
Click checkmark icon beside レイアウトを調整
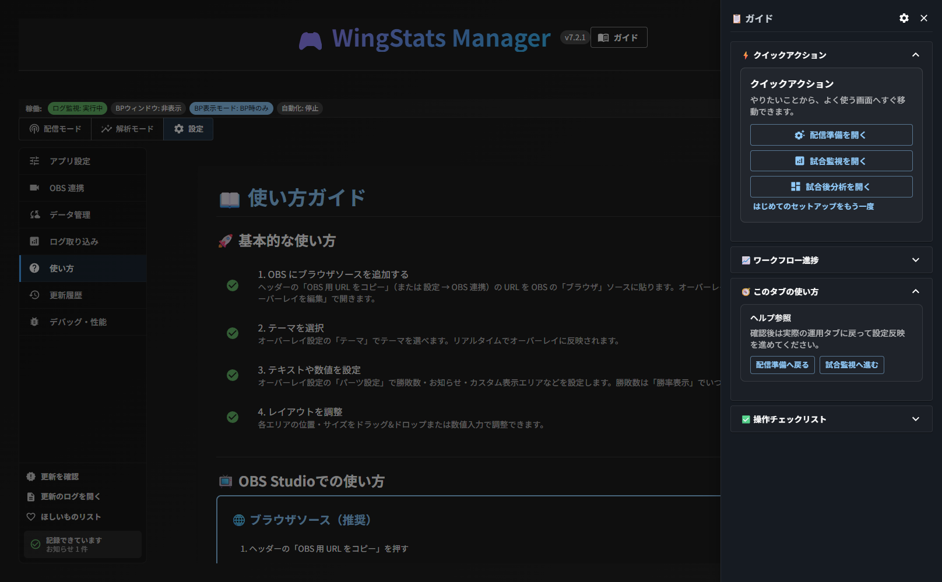tap(233, 417)
